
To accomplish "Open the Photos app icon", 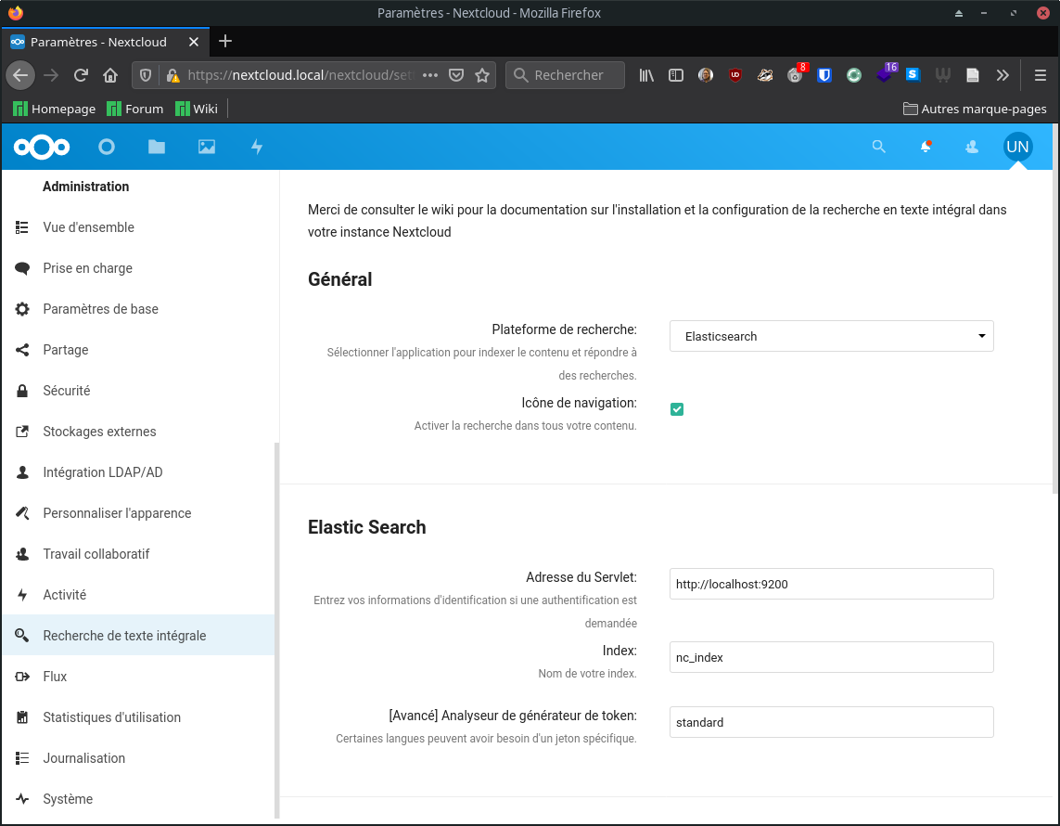I will pyautogui.click(x=207, y=147).
